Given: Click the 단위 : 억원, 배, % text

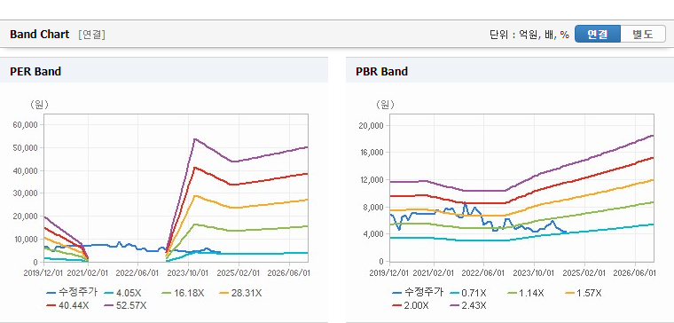Looking at the screenshot, I should pos(529,35).
